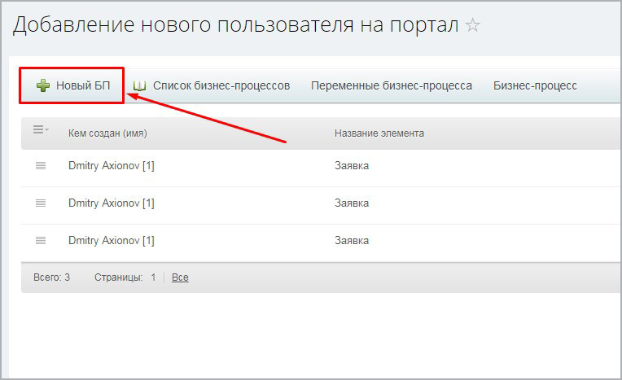Viewport: 622px width, 380px height.
Task: Open grid settings dropdown in table header
Action: [40, 130]
